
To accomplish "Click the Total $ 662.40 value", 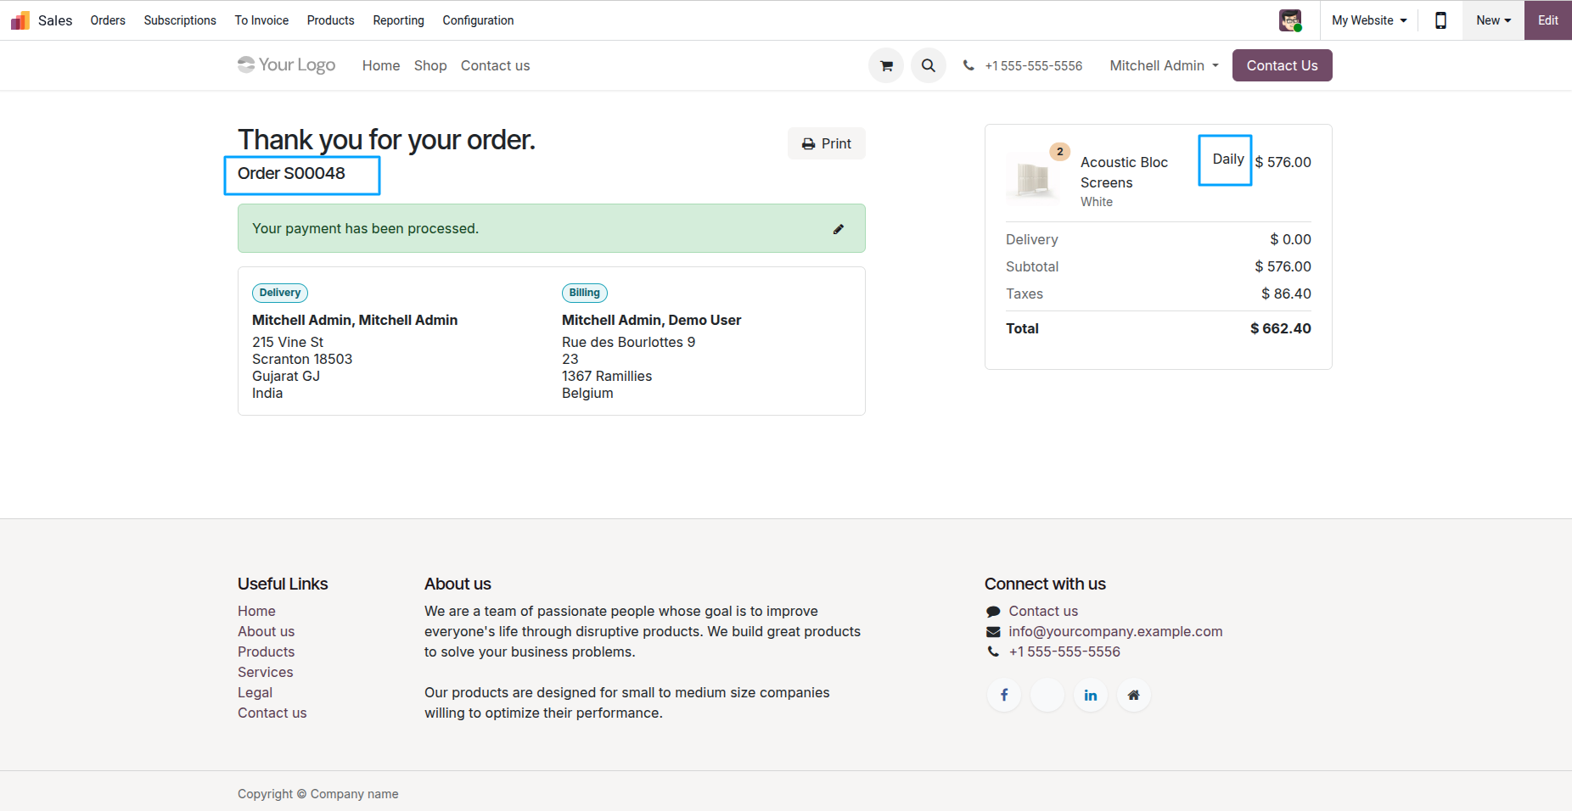I will click(x=1280, y=328).
